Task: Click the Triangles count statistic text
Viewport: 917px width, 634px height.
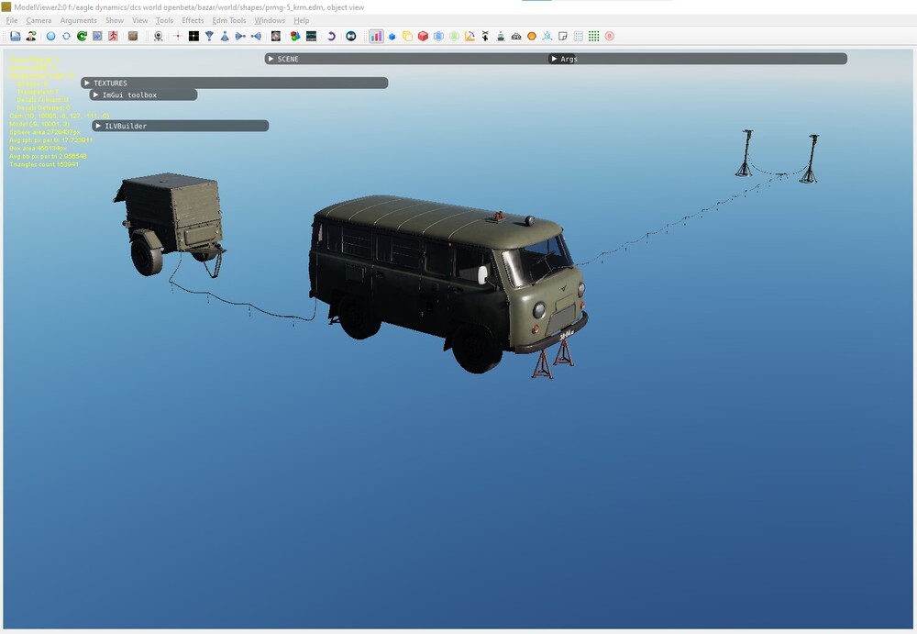Action: (x=44, y=164)
